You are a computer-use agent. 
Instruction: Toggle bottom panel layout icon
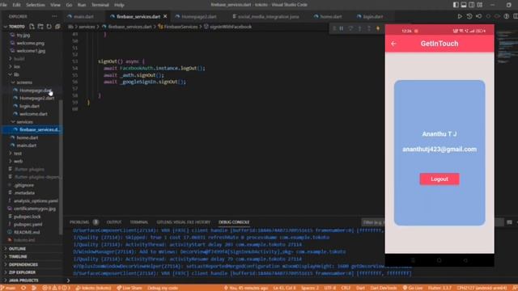coord(464,5)
